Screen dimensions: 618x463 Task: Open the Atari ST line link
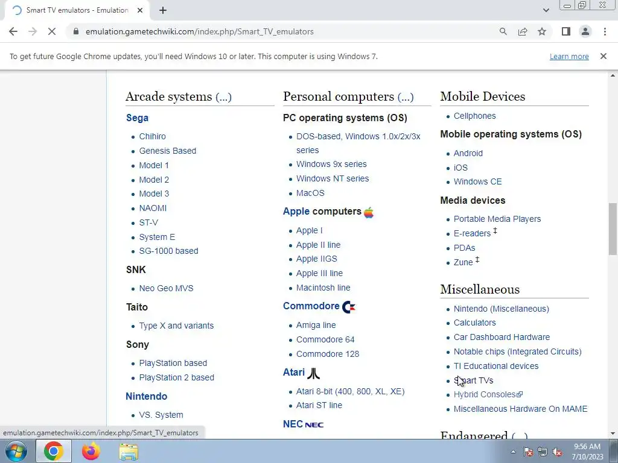[x=319, y=405]
